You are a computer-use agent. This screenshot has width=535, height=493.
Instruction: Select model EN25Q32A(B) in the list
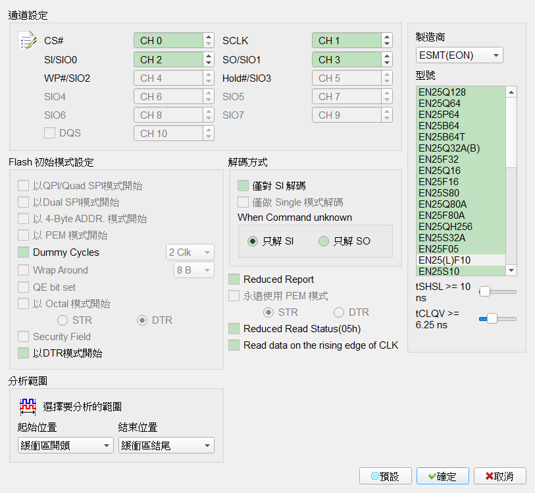tap(461, 148)
